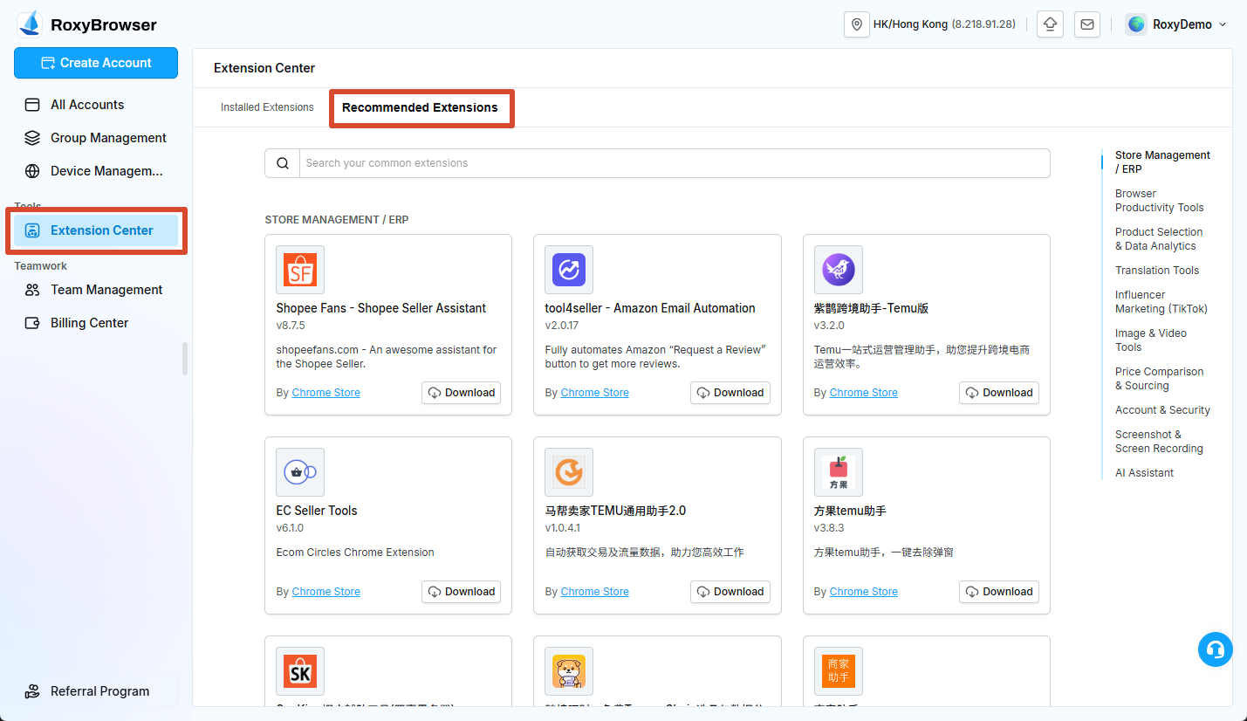Click the 商家助手 orange icon
Viewport: 1247px width, 721px height.
click(838, 671)
